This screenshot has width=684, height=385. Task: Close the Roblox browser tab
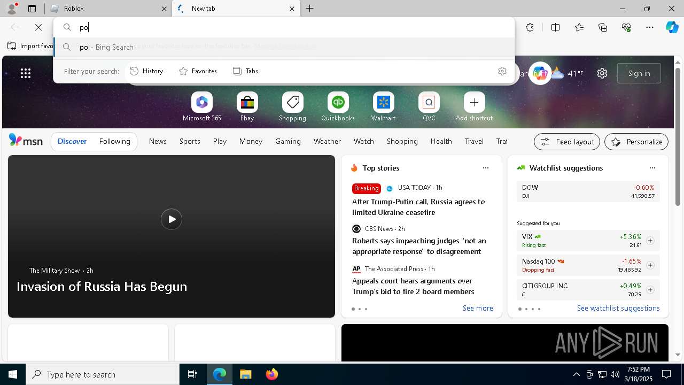[x=164, y=9]
